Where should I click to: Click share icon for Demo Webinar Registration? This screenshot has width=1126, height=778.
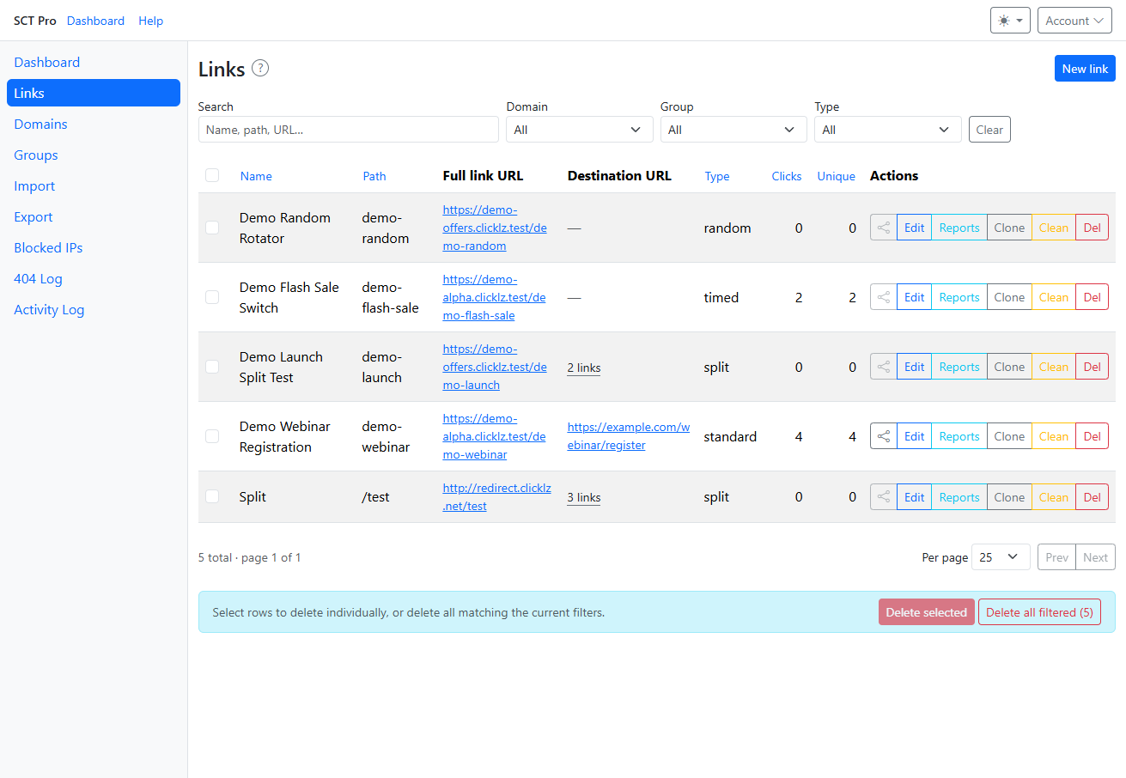[884, 436]
